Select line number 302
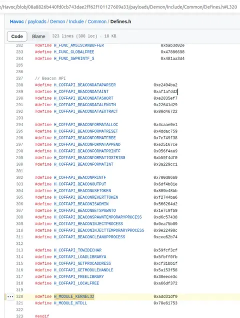The width and height of the screenshot is (240, 318). coord(19,177)
